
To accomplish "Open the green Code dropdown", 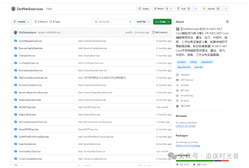I will click(162, 22).
